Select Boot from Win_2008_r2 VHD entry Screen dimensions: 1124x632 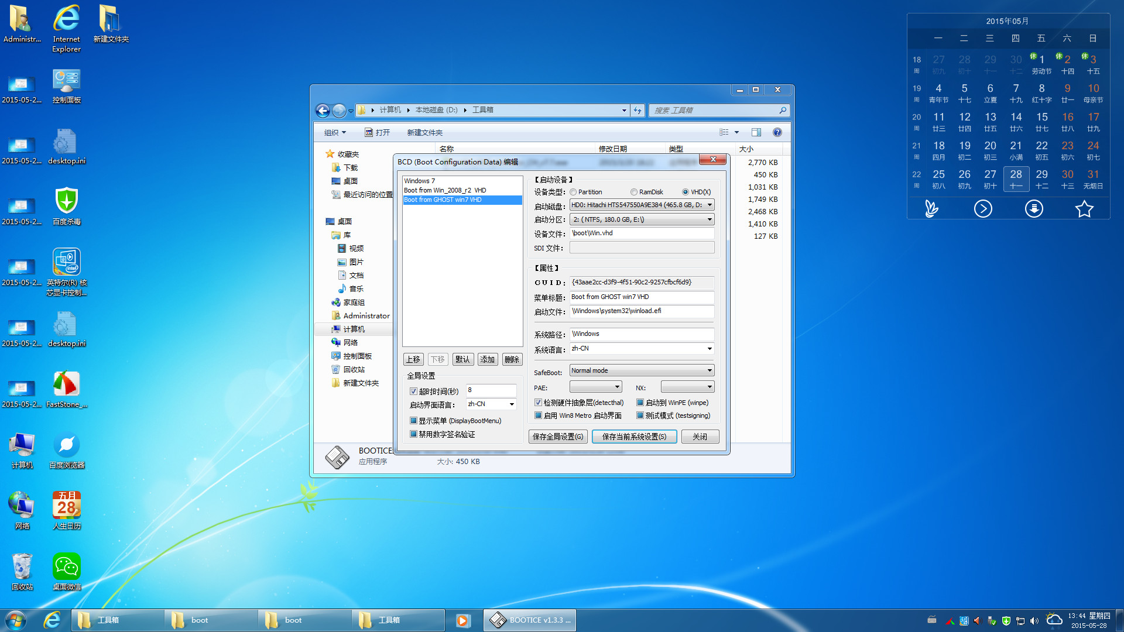tap(462, 190)
